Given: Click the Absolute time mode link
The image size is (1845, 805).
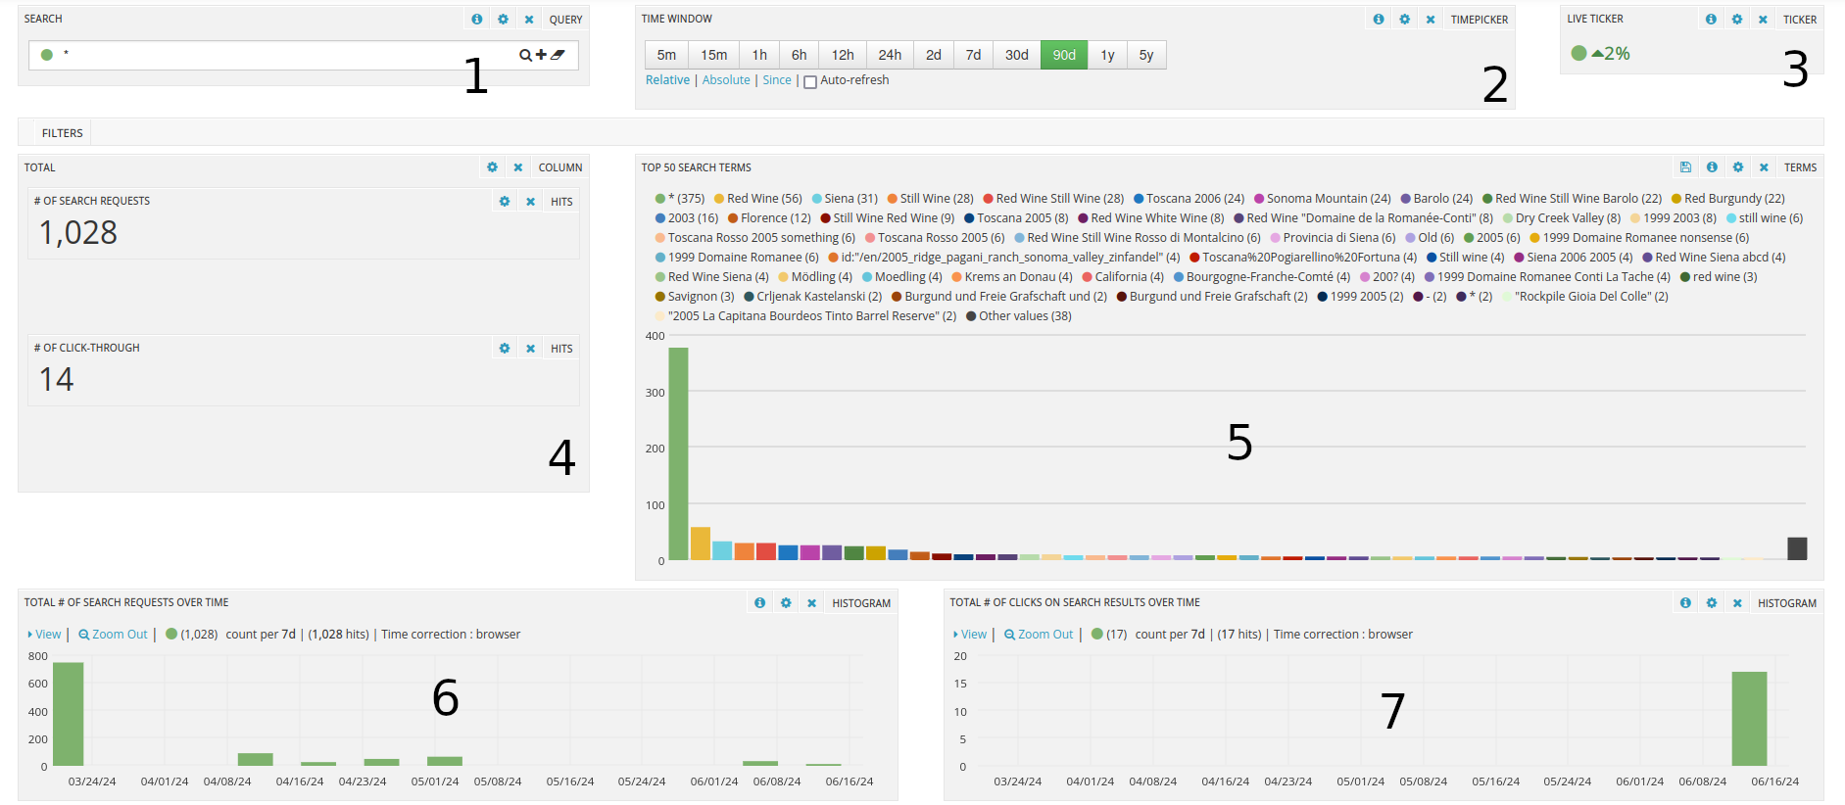Looking at the screenshot, I should point(726,80).
